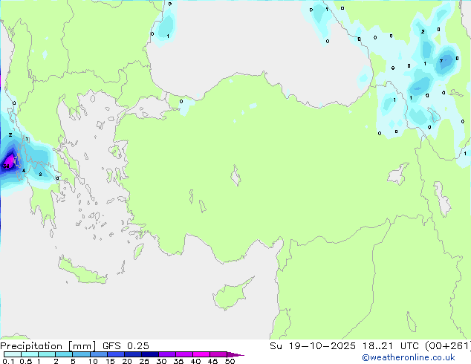Click the legend arrow tip above 50

click(235, 354)
